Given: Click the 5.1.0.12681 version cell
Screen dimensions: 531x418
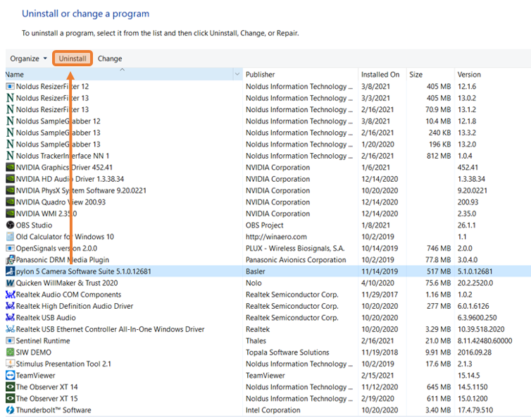Looking at the screenshot, I should click(475, 271).
